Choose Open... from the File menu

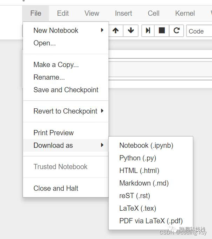[x=66, y=43]
